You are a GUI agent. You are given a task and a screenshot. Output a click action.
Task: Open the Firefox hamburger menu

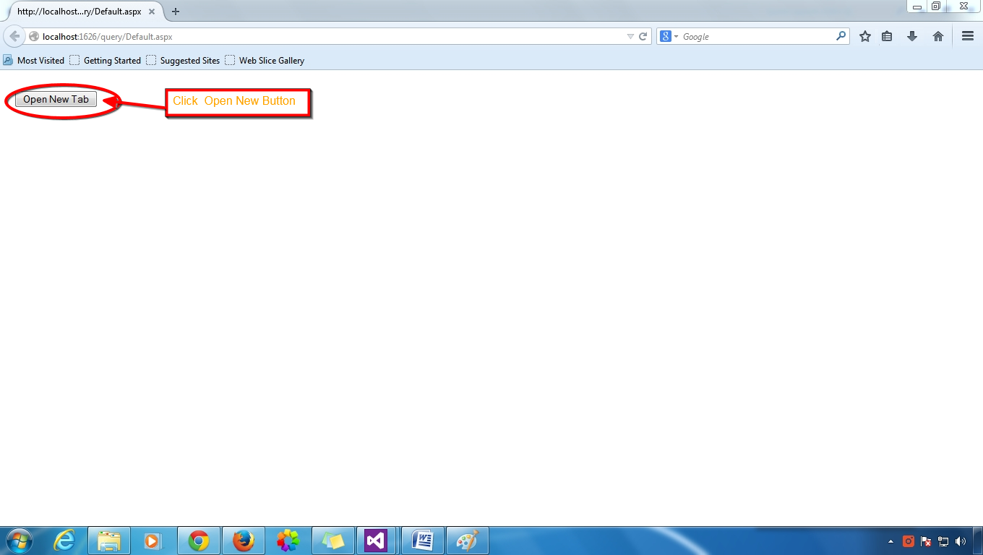[x=968, y=36]
